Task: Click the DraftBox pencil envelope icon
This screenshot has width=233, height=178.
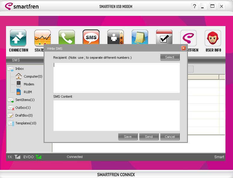Action: tap(11, 115)
